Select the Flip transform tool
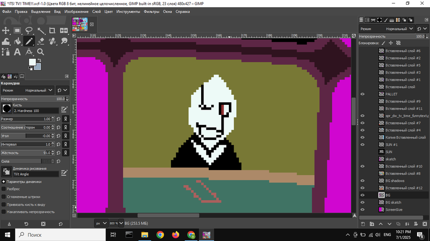 (64, 30)
